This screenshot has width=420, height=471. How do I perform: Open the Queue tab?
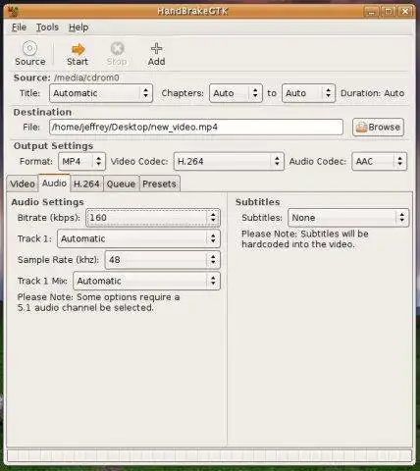(121, 183)
